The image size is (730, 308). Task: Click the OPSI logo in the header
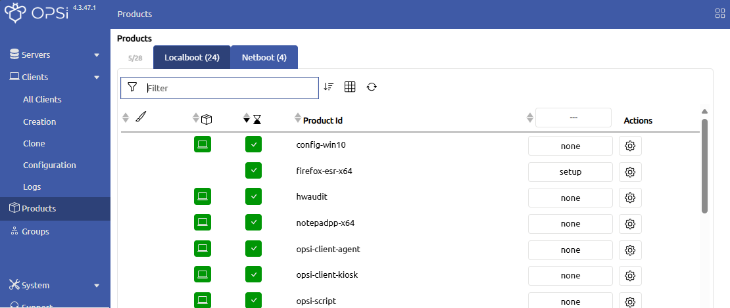[x=37, y=14]
